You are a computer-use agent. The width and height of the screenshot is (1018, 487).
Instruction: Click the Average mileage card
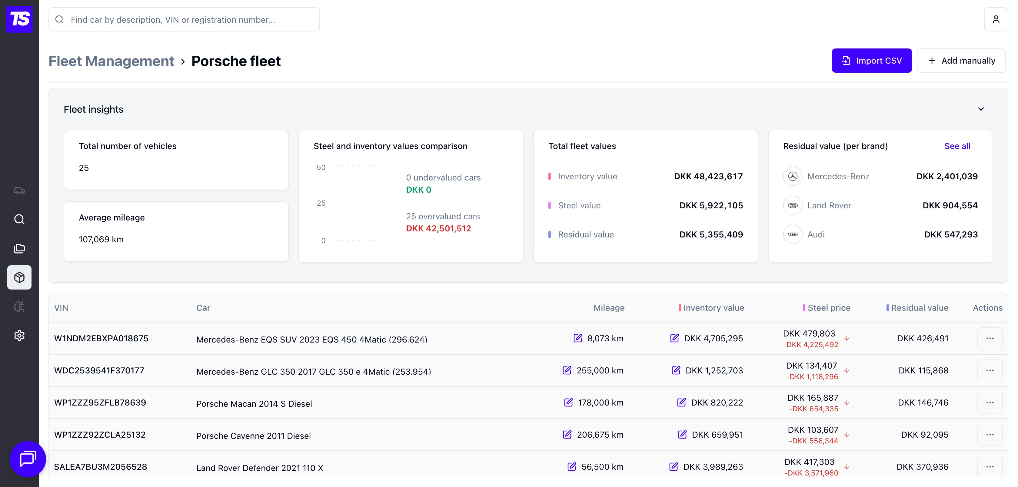pyautogui.click(x=176, y=231)
